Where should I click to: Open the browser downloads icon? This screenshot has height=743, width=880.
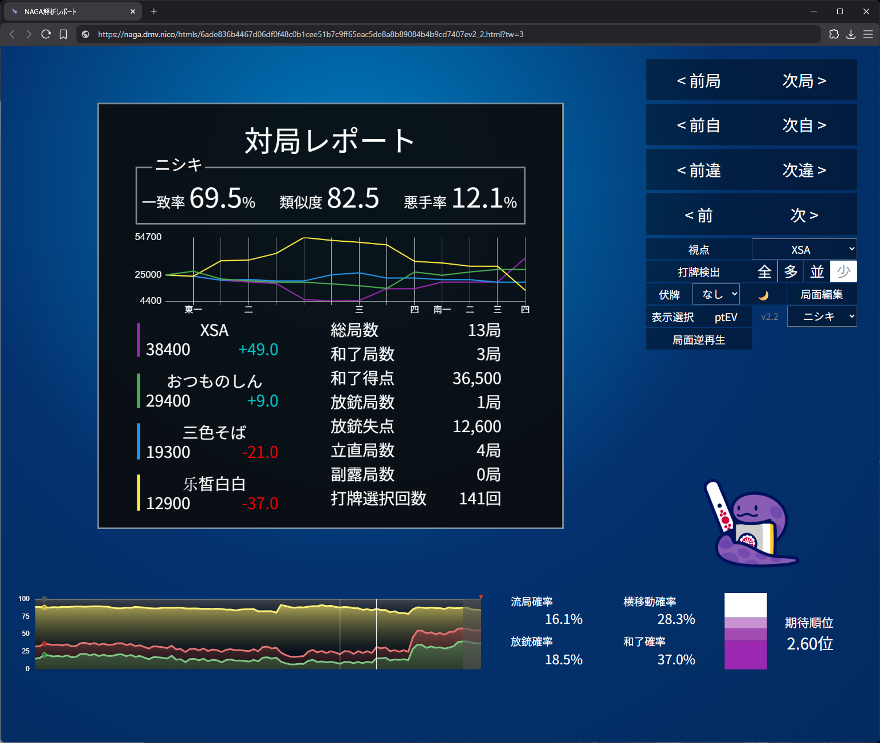tap(851, 34)
